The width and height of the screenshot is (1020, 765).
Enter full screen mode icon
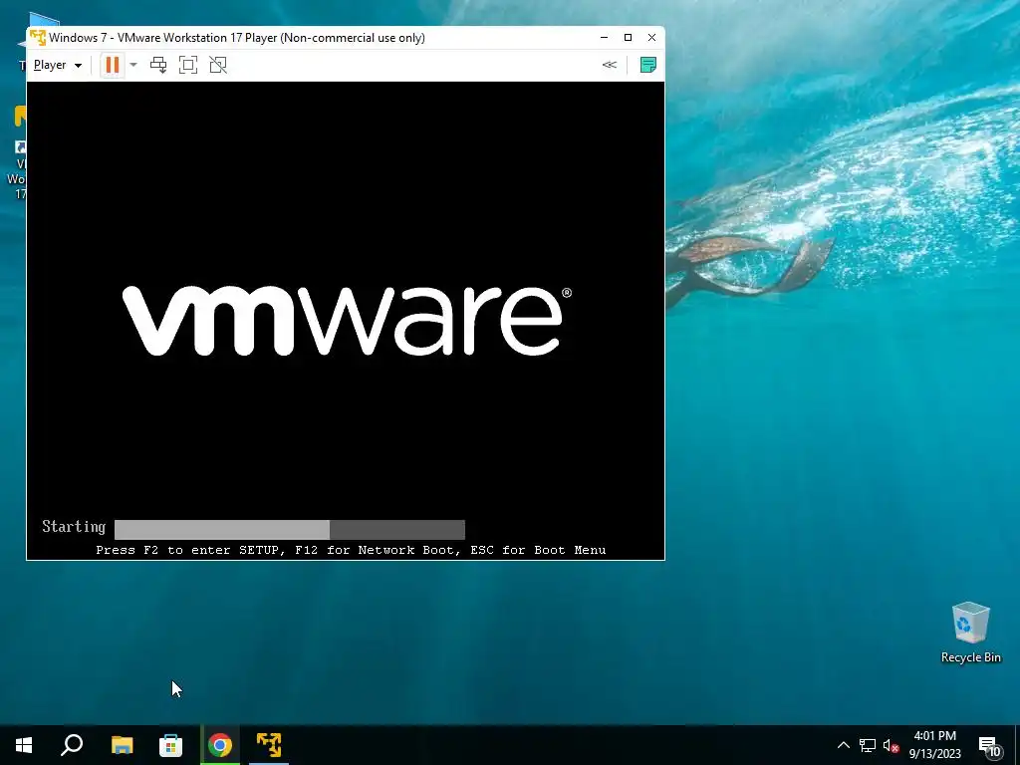[x=188, y=65]
